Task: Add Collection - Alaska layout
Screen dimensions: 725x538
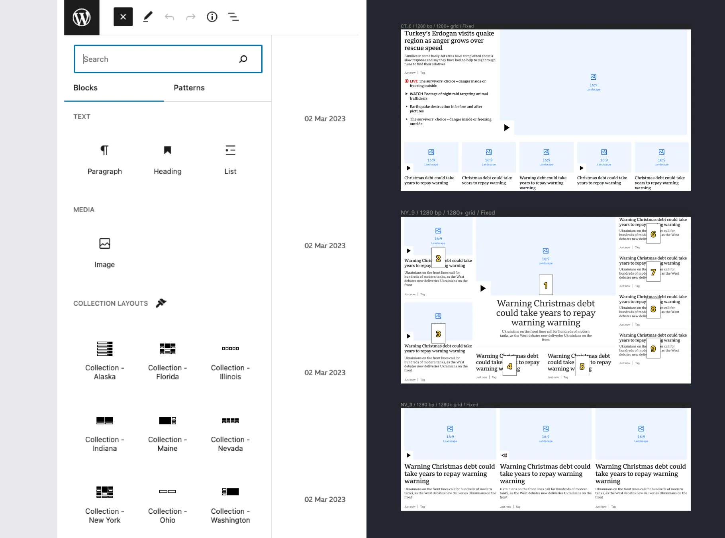Action: (105, 361)
